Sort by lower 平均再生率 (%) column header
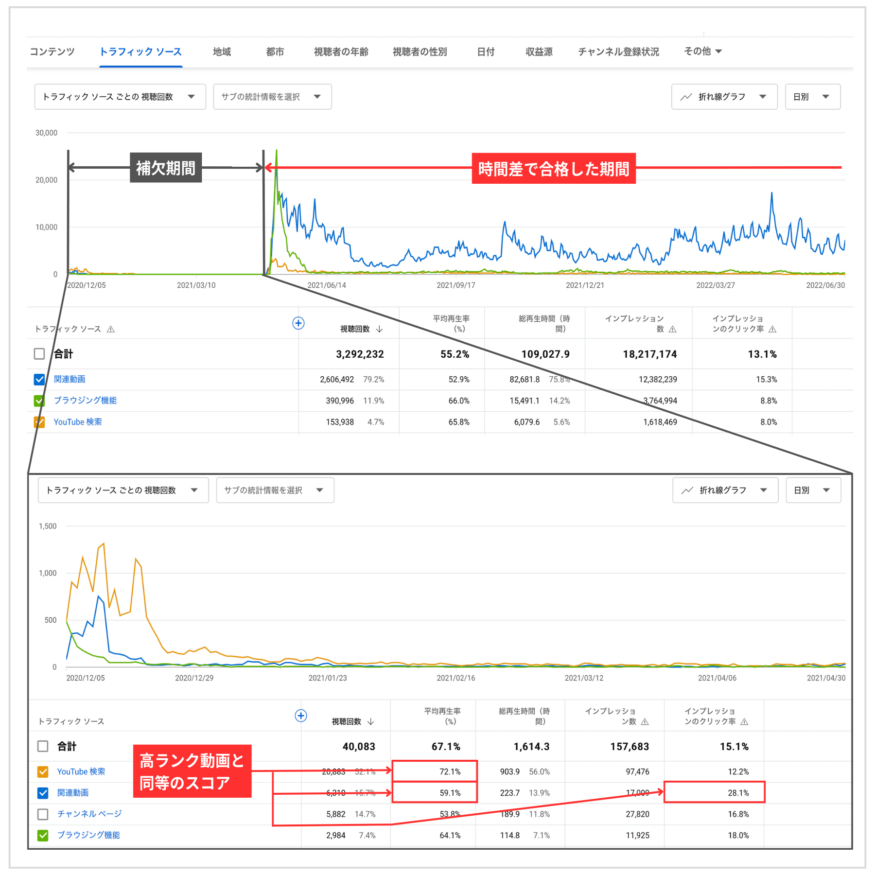The height and width of the screenshot is (875, 875). tap(442, 716)
